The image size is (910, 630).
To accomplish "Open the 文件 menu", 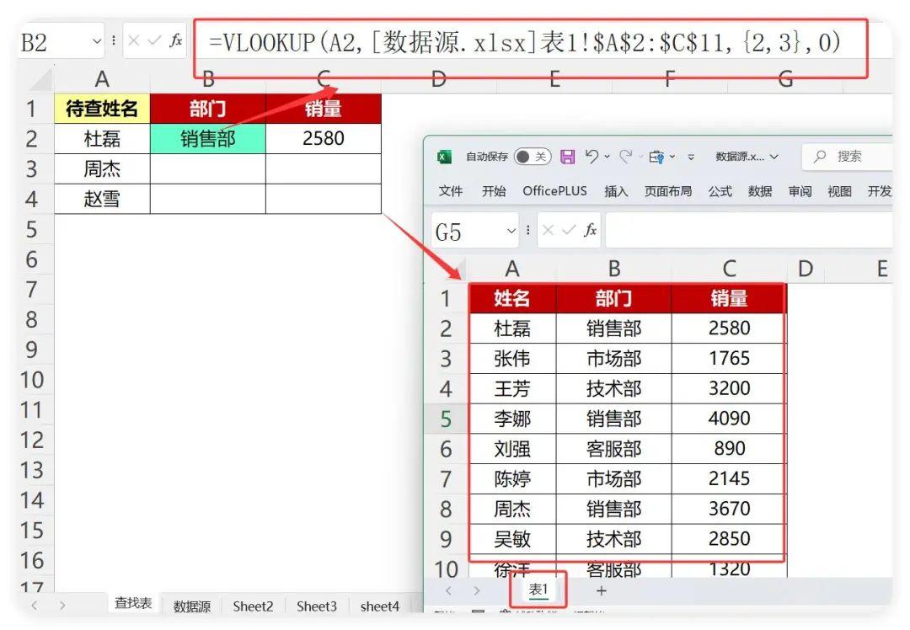I will (451, 191).
